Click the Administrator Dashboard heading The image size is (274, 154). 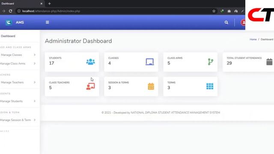pyautogui.click(x=78, y=41)
